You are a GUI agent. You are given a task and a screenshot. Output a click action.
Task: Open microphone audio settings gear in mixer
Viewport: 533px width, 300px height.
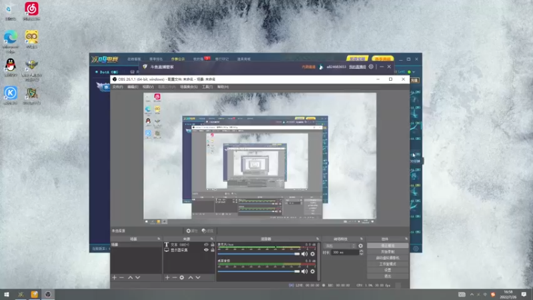pyautogui.click(x=312, y=254)
